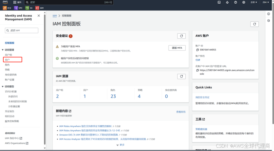Copy the IAM sign-in URL
Image resolution: width=274 pixels, height=151 pixels.
point(197,70)
